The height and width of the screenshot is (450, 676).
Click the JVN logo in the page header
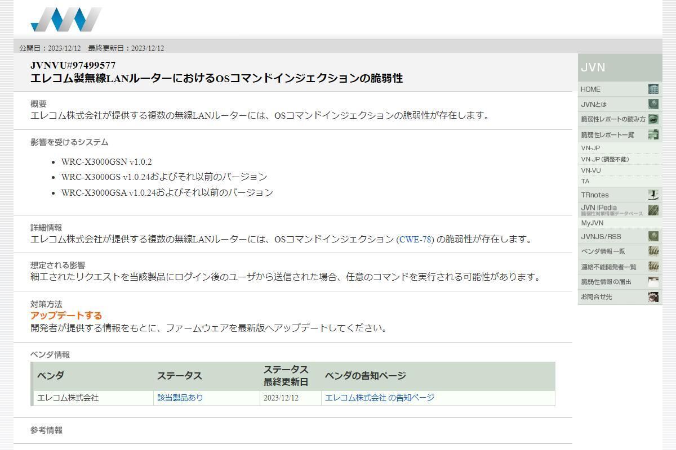pyautogui.click(x=66, y=19)
